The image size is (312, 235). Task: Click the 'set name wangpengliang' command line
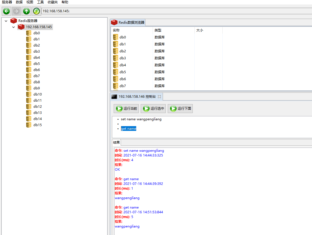pyautogui.click(x=141, y=119)
